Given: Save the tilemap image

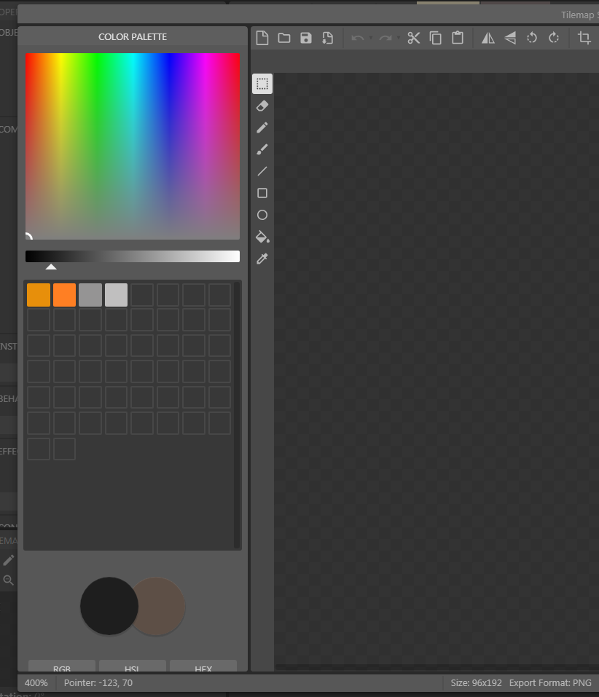Looking at the screenshot, I should pyautogui.click(x=306, y=38).
